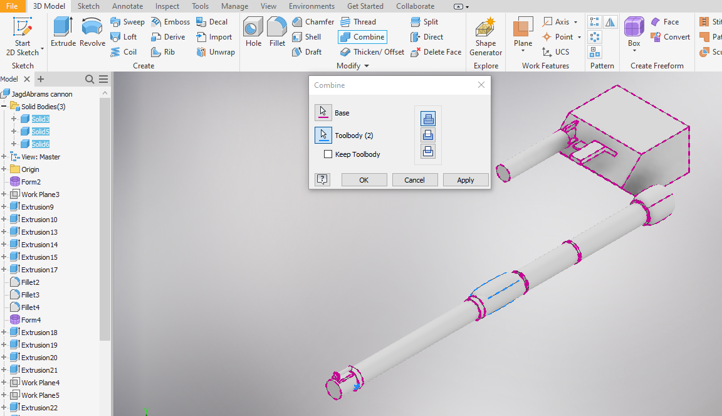Image resolution: width=722 pixels, height=416 pixels.
Task: Open the Manage ribbon tab
Action: point(234,6)
